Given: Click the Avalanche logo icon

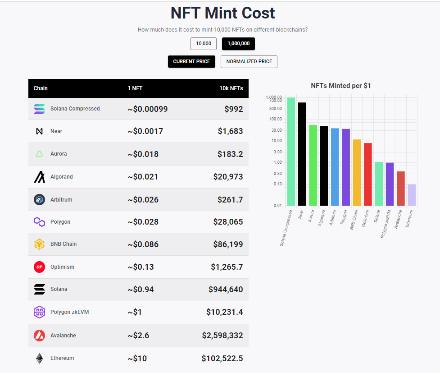Looking at the screenshot, I should (39, 336).
